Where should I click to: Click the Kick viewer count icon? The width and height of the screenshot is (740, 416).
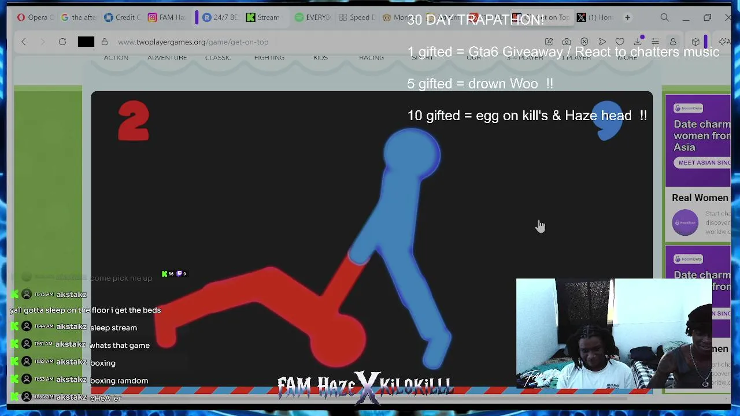[x=165, y=274]
